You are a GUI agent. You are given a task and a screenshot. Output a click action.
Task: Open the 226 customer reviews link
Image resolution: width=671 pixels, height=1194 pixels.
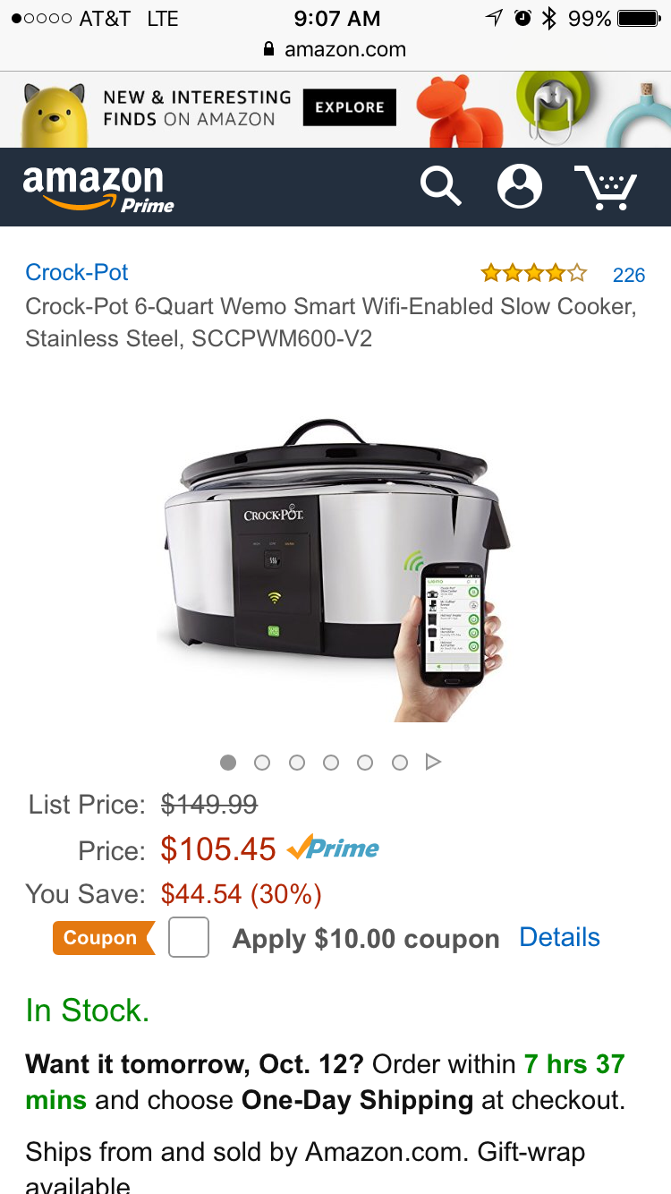coord(629,275)
